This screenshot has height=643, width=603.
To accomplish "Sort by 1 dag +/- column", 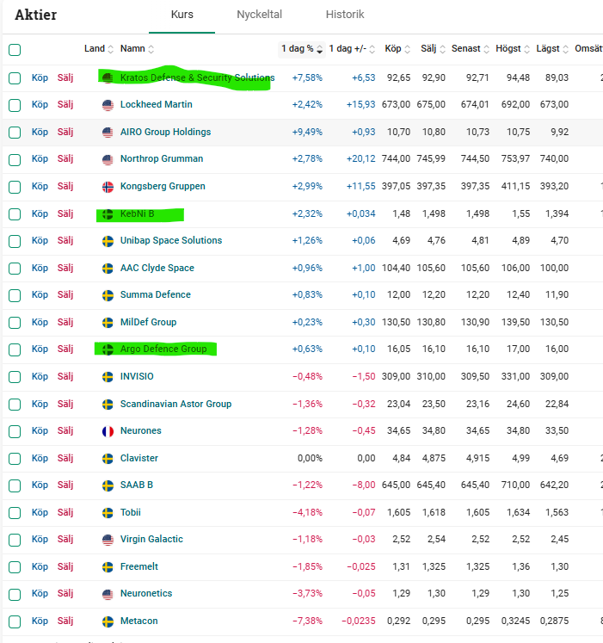I will click(352, 49).
